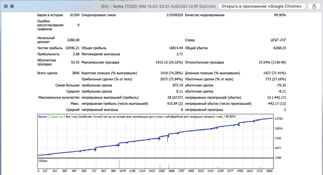Select the green Средства legend label
The height and width of the screenshot is (175, 323).
pyautogui.click(x=57, y=117)
